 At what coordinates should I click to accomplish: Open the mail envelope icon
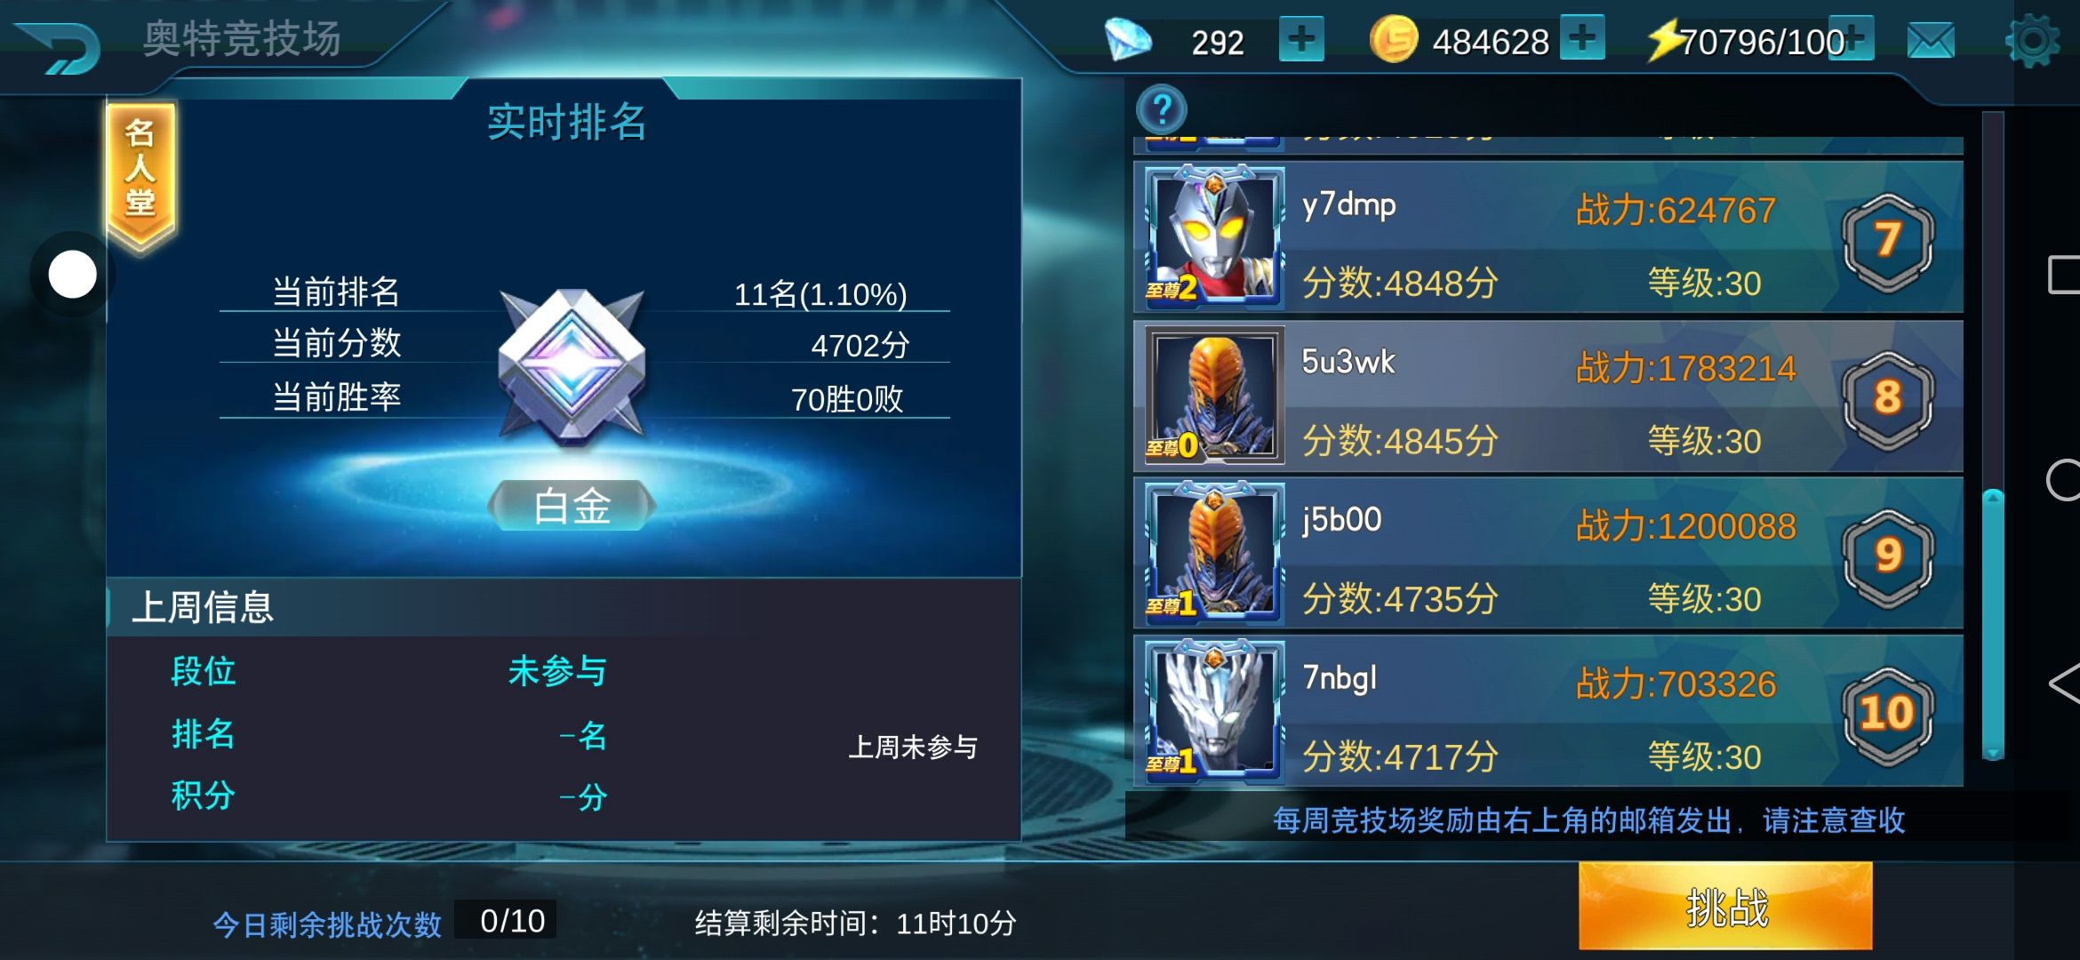[x=1931, y=40]
